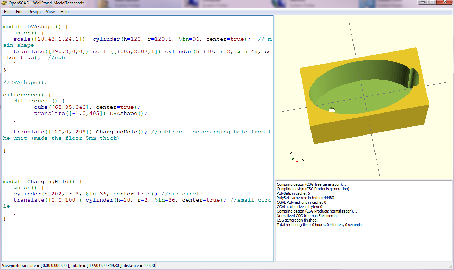This screenshot has width=454, height=270.
Task: Click the small charging hole in the model
Action: tap(331, 110)
